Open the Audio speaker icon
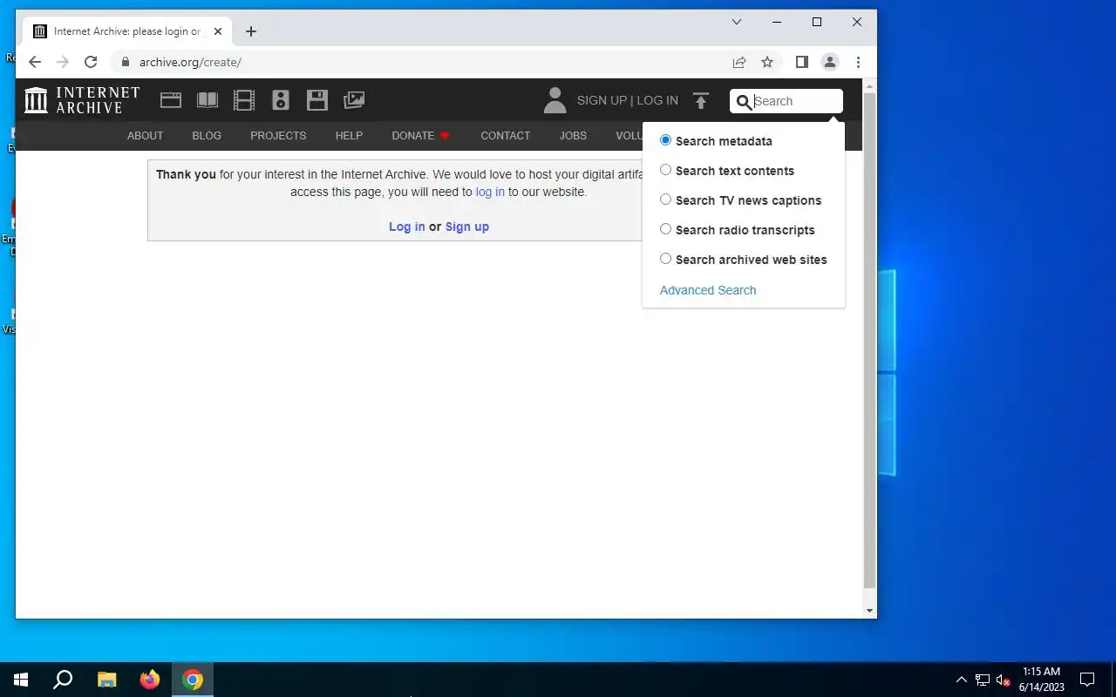 pyautogui.click(x=281, y=100)
